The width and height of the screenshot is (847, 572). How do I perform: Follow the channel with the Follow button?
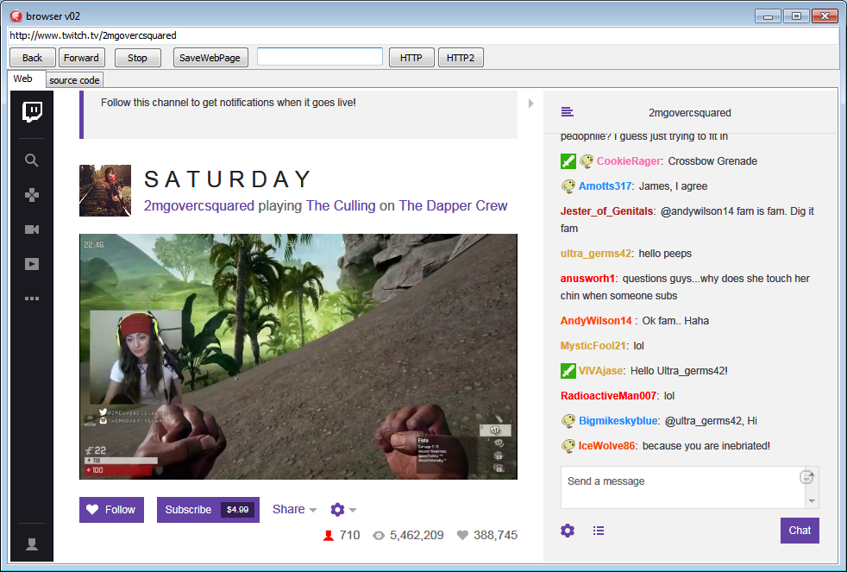(112, 509)
